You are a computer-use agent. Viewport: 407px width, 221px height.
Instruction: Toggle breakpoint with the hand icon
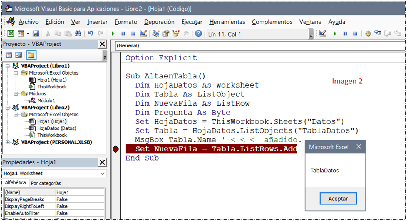click(x=368, y=34)
